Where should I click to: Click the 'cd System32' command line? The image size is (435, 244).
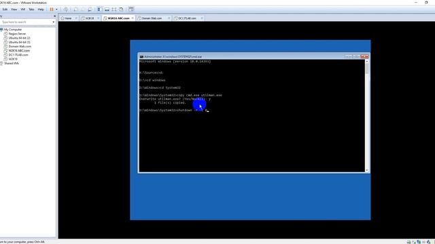(160, 87)
